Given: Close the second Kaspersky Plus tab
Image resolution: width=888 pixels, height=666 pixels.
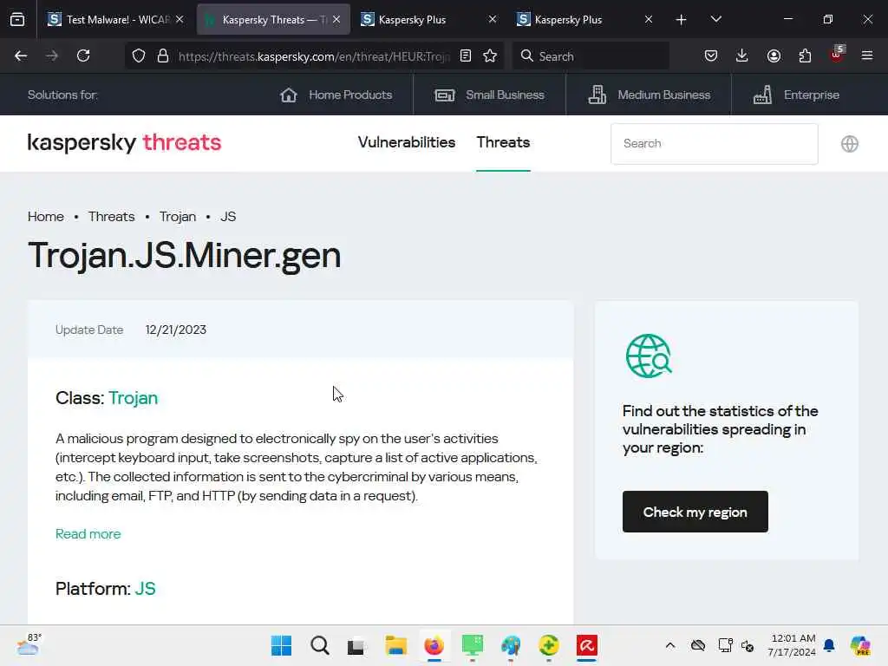Looking at the screenshot, I should tap(649, 19).
